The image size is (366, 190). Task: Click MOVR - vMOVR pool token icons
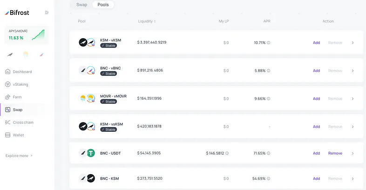(87, 98)
